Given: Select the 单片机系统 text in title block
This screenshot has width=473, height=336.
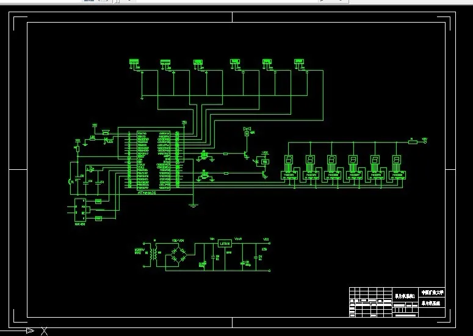Looking at the screenshot, I should (431, 303).
